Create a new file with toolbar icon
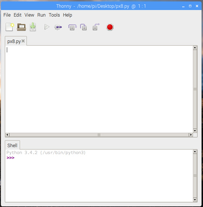This screenshot has height=207, width=203. 10,27
